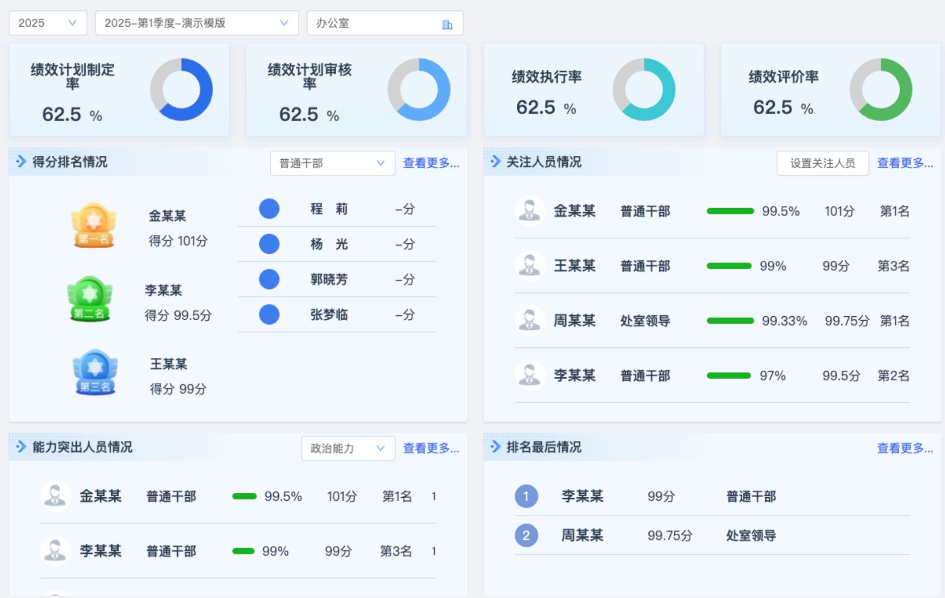Click 第2名 rank for 李某某
This screenshot has height=598, width=945.
(x=894, y=376)
